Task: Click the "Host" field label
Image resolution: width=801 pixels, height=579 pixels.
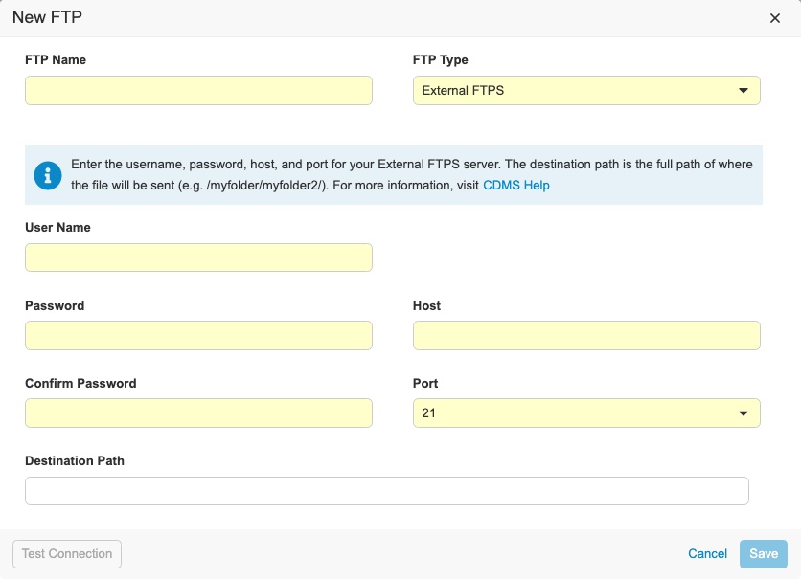Action: 427,306
